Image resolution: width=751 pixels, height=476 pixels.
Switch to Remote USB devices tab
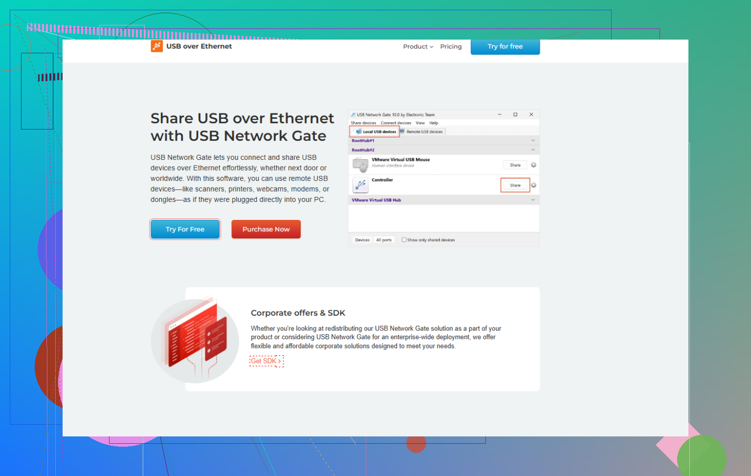(421, 131)
